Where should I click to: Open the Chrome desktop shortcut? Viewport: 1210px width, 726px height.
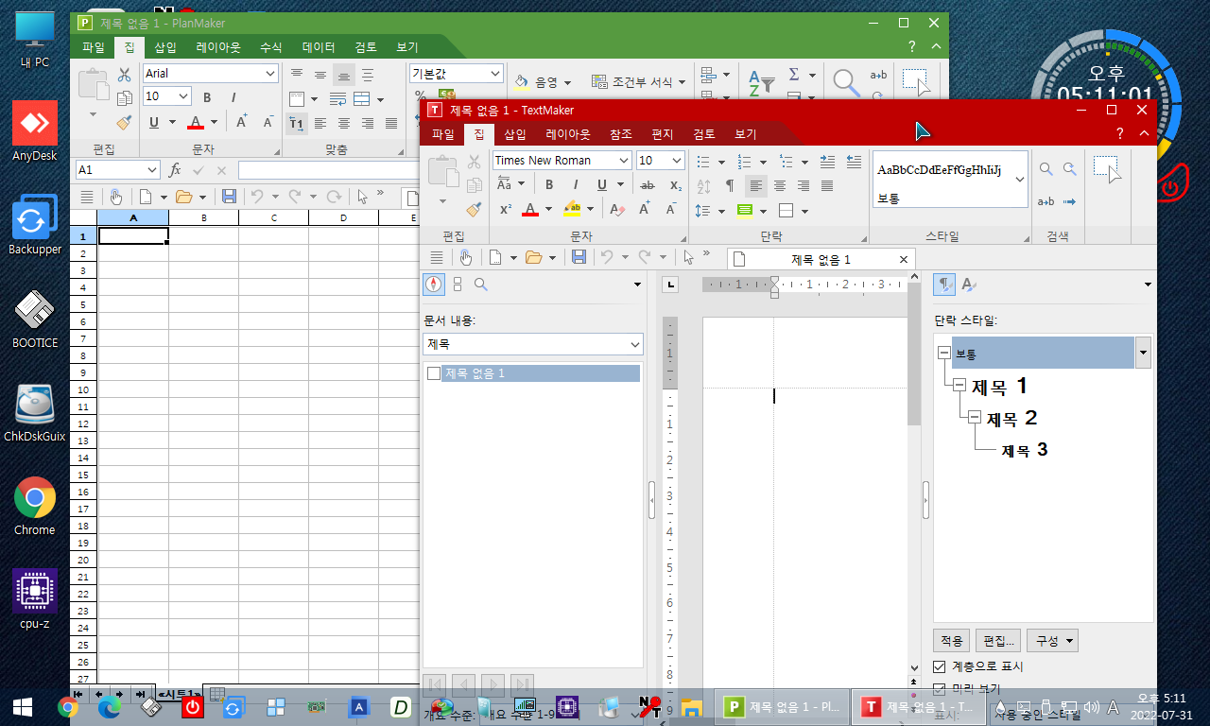(x=35, y=507)
